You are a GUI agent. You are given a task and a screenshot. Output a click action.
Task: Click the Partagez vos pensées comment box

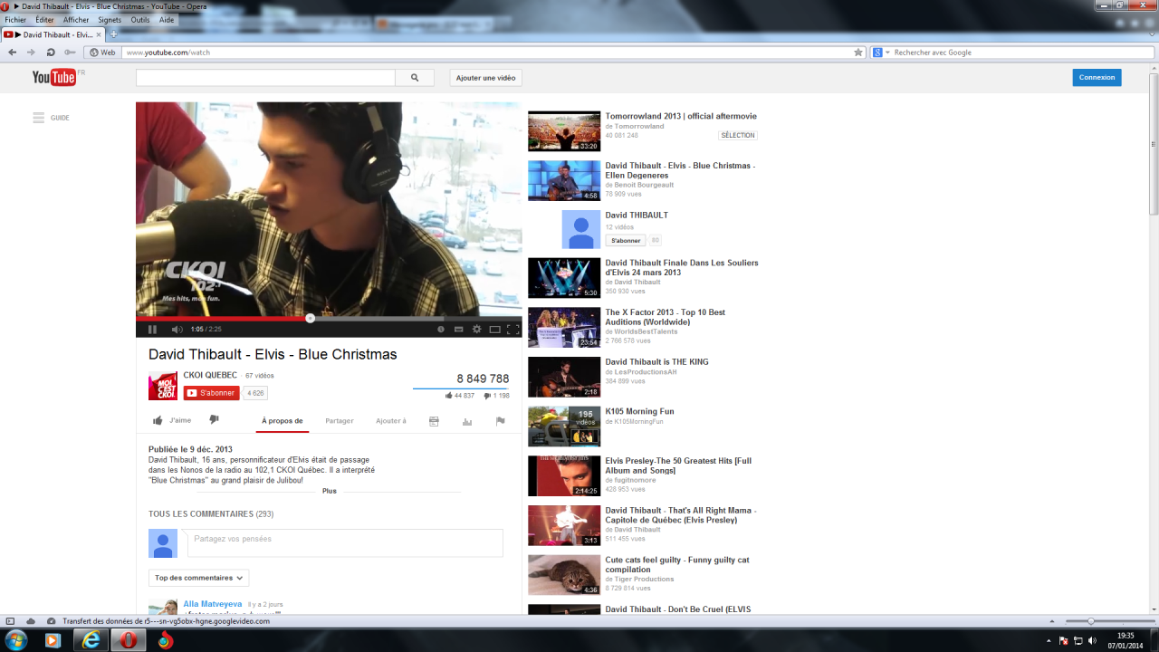[x=345, y=543]
